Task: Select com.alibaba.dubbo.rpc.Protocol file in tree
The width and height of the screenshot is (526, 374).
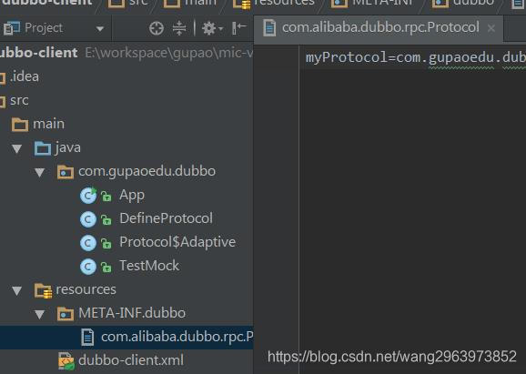Action: 126,337
